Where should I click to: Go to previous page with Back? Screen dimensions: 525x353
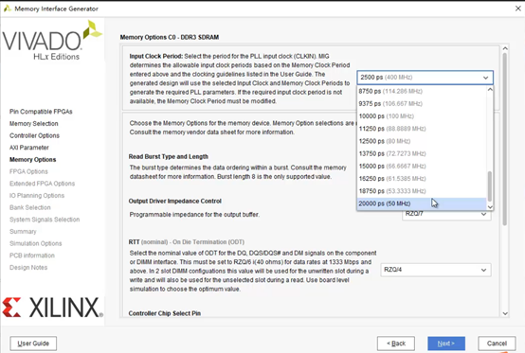[396, 344]
